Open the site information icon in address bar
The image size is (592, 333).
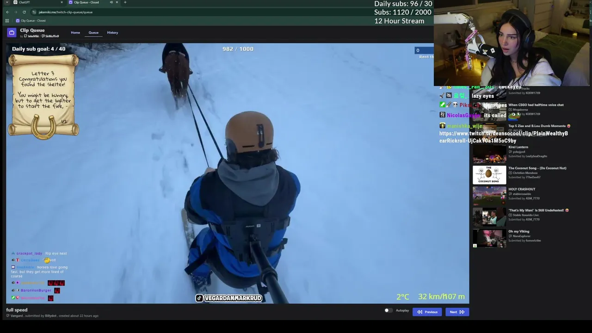click(34, 12)
